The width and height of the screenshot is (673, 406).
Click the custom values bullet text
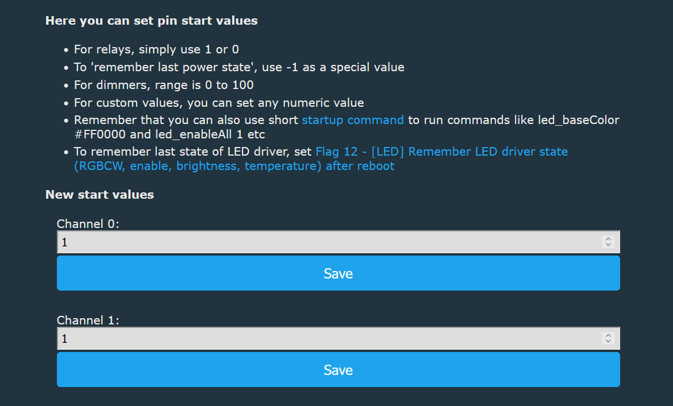[x=218, y=103]
